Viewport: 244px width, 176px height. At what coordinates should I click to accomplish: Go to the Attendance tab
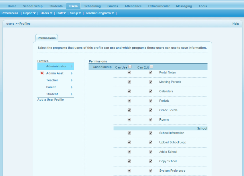133,6
